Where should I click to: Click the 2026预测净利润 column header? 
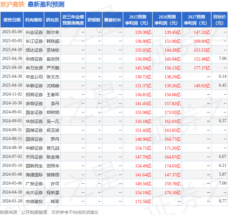(x=167, y=20)
